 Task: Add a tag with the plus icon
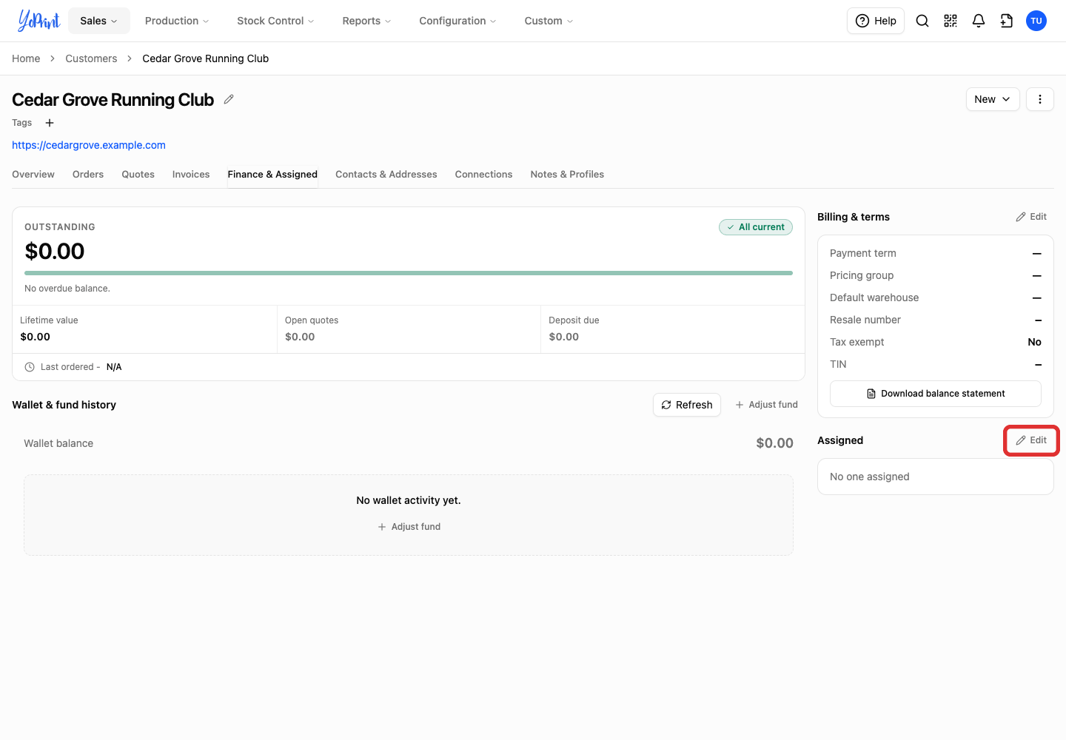(x=50, y=123)
